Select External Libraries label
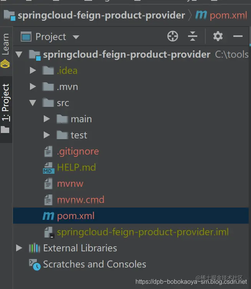 click(x=80, y=248)
